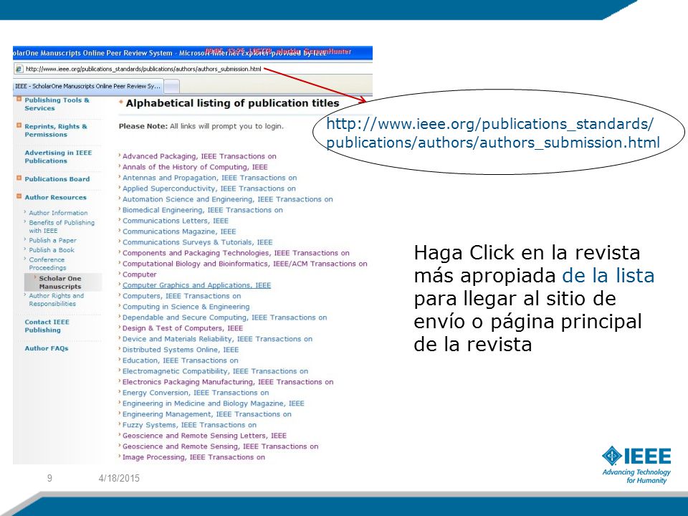Open Engineering Management Transactions link
688x516 pixels.
(206, 414)
